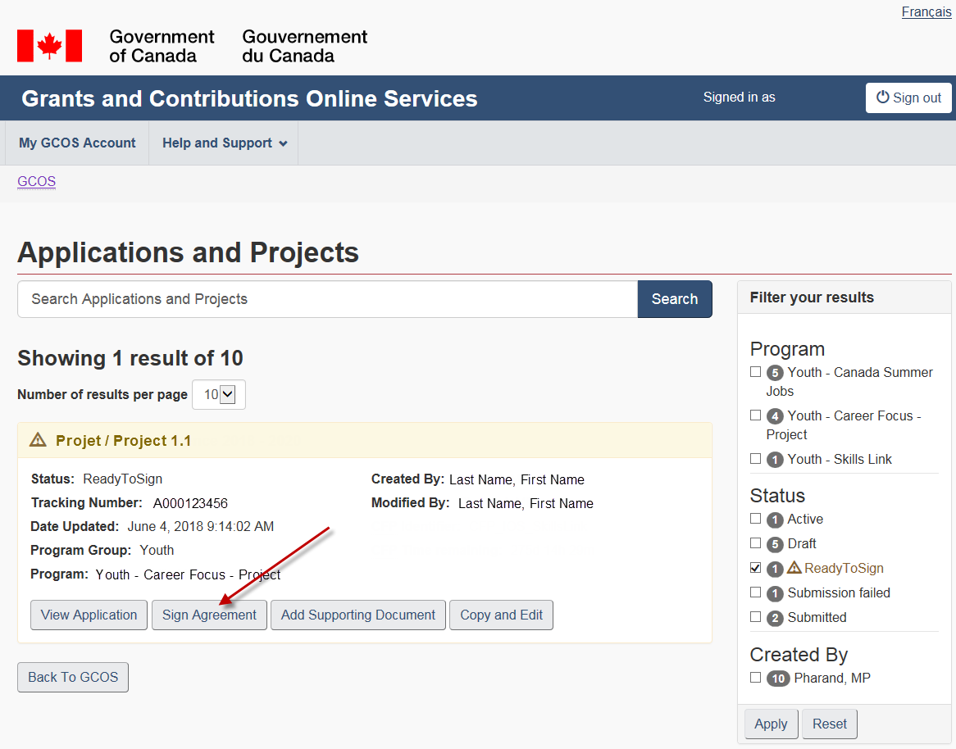
Task: Enable the Active status filter checkbox
Action: pos(755,519)
